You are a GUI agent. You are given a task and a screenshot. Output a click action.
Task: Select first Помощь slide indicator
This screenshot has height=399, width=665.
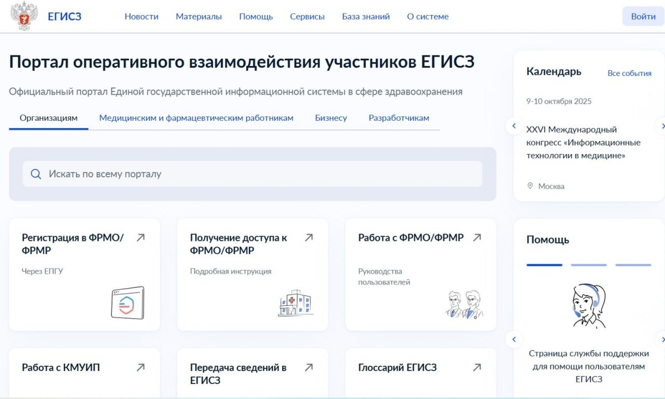(x=544, y=265)
